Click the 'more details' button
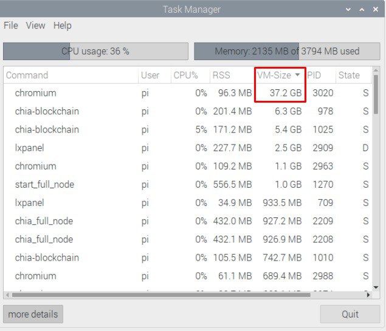 point(33,314)
